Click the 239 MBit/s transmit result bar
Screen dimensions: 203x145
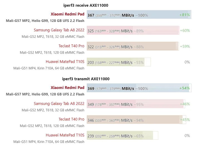[x=122, y=136]
